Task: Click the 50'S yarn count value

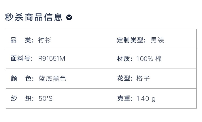Action: pyautogui.click(x=46, y=98)
